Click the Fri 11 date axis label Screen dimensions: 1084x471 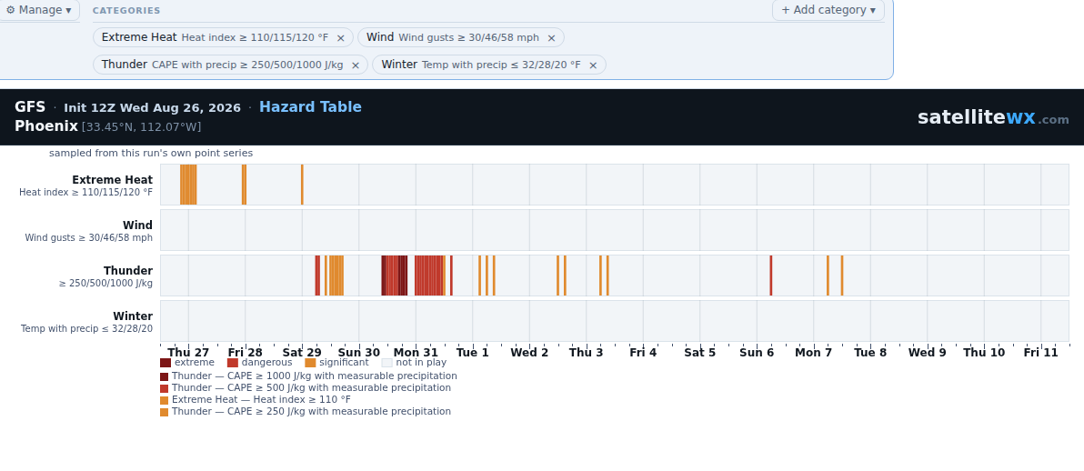coord(1040,353)
